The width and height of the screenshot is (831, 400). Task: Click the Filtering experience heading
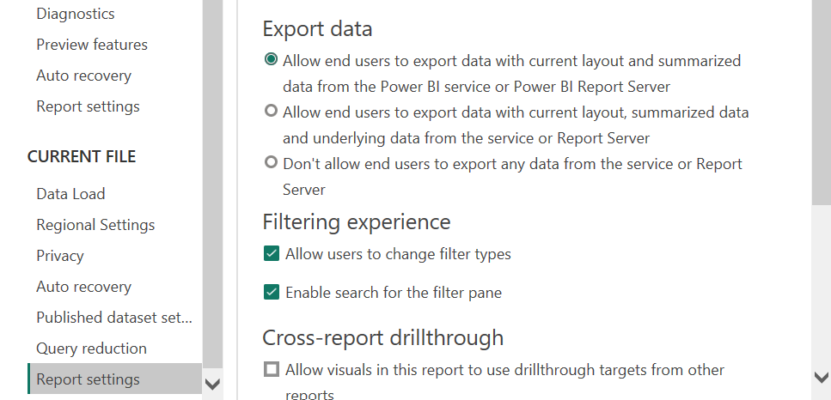[357, 221]
